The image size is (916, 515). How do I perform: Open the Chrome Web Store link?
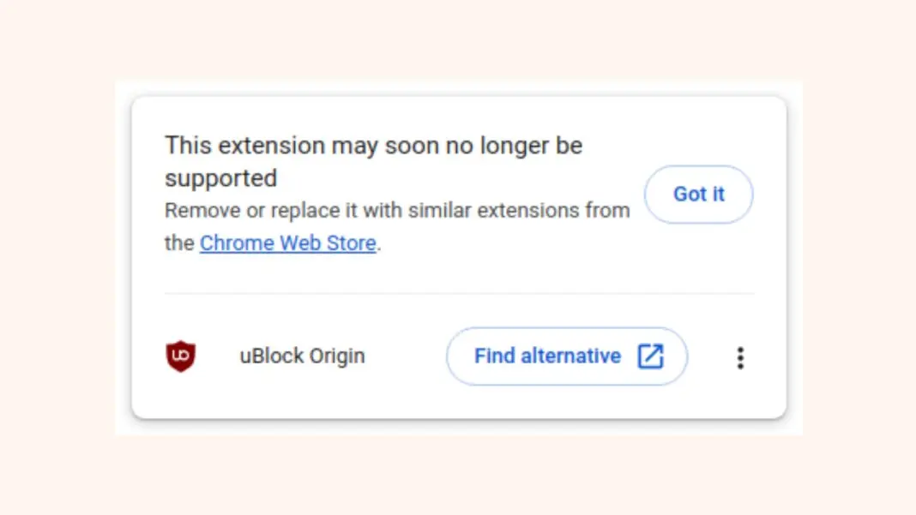click(288, 243)
